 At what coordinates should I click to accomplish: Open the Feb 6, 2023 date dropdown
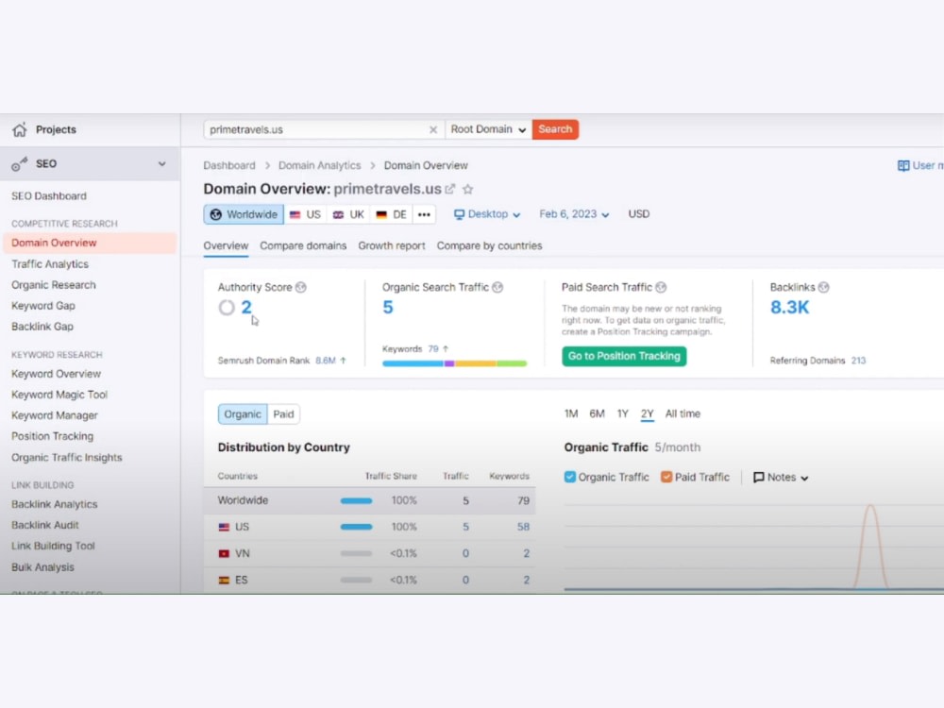pyautogui.click(x=574, y=214)
